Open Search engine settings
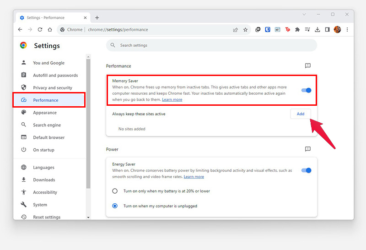This screenshot has height=250, width=366. 49,125
